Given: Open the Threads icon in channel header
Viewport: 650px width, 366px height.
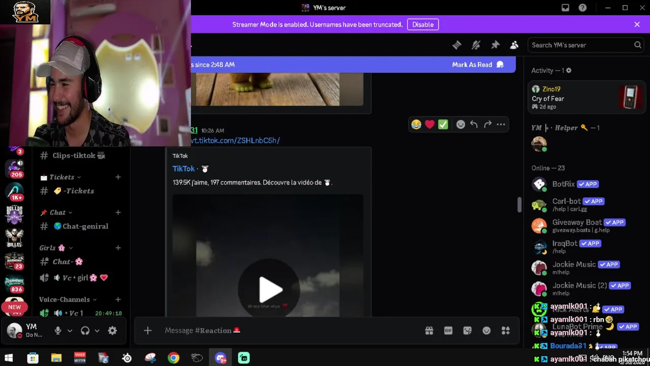Looking at the screenshot, I should 457,45.
